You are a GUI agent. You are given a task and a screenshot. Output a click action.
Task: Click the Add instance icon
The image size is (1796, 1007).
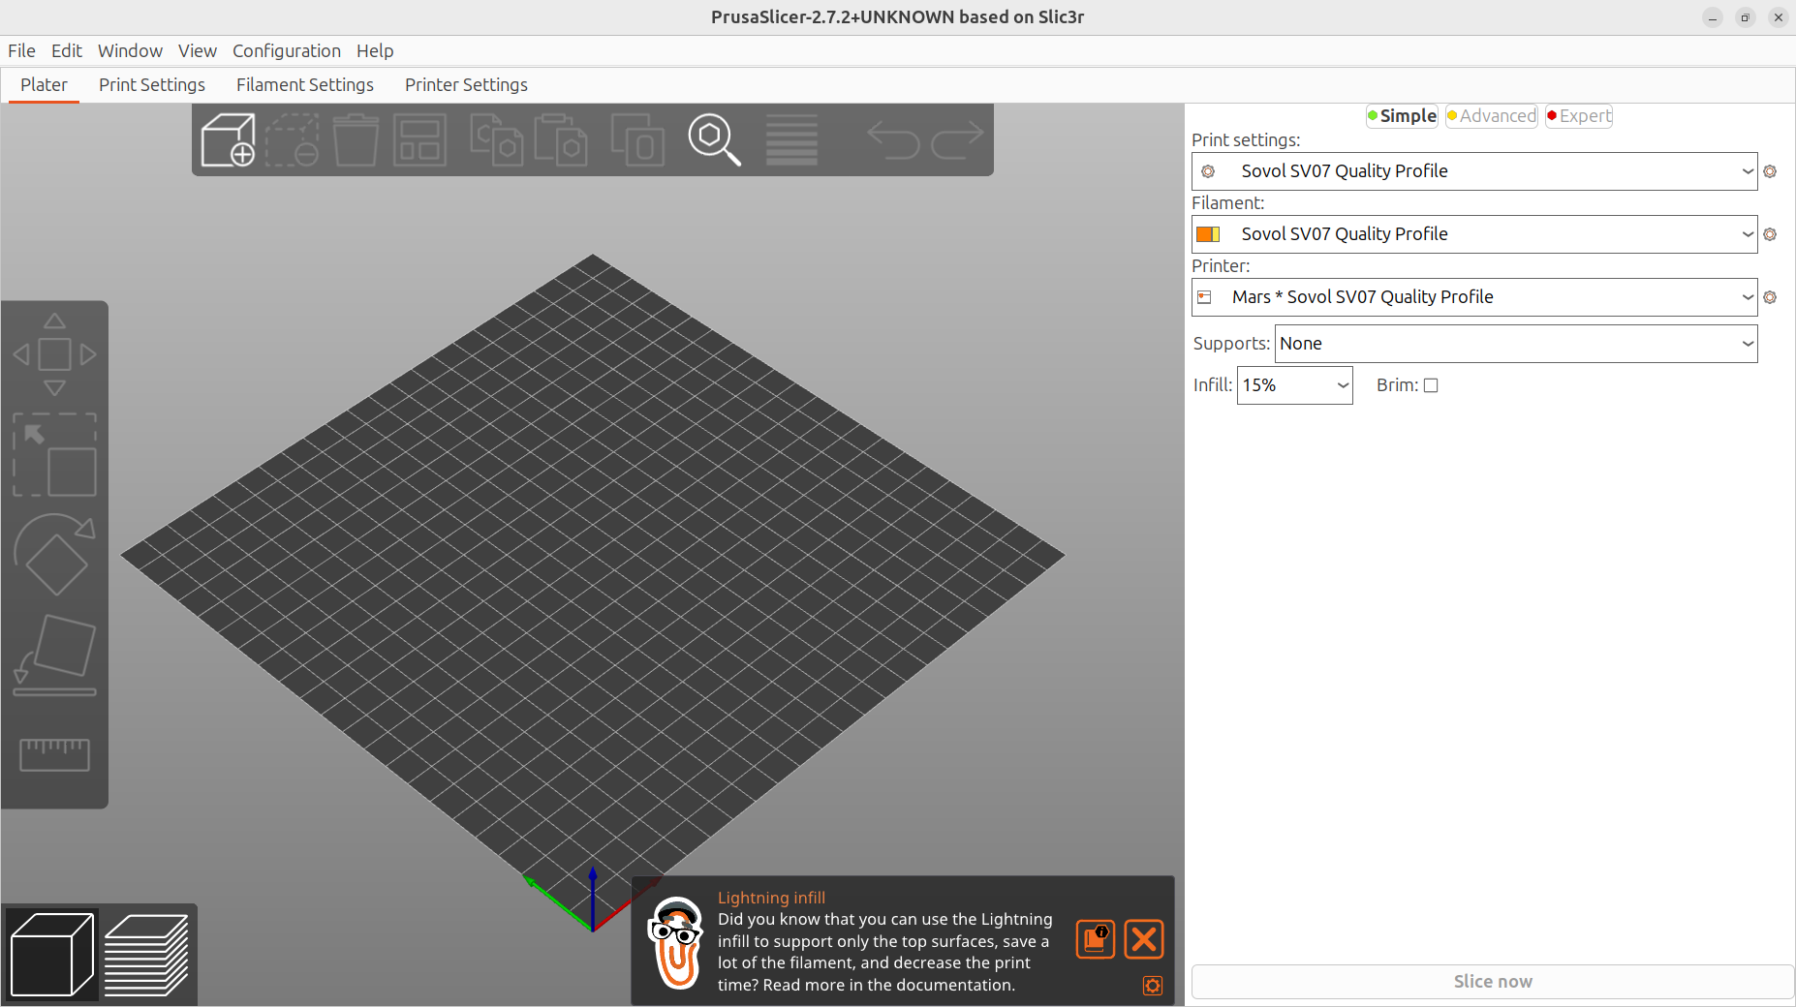point(637,140)
